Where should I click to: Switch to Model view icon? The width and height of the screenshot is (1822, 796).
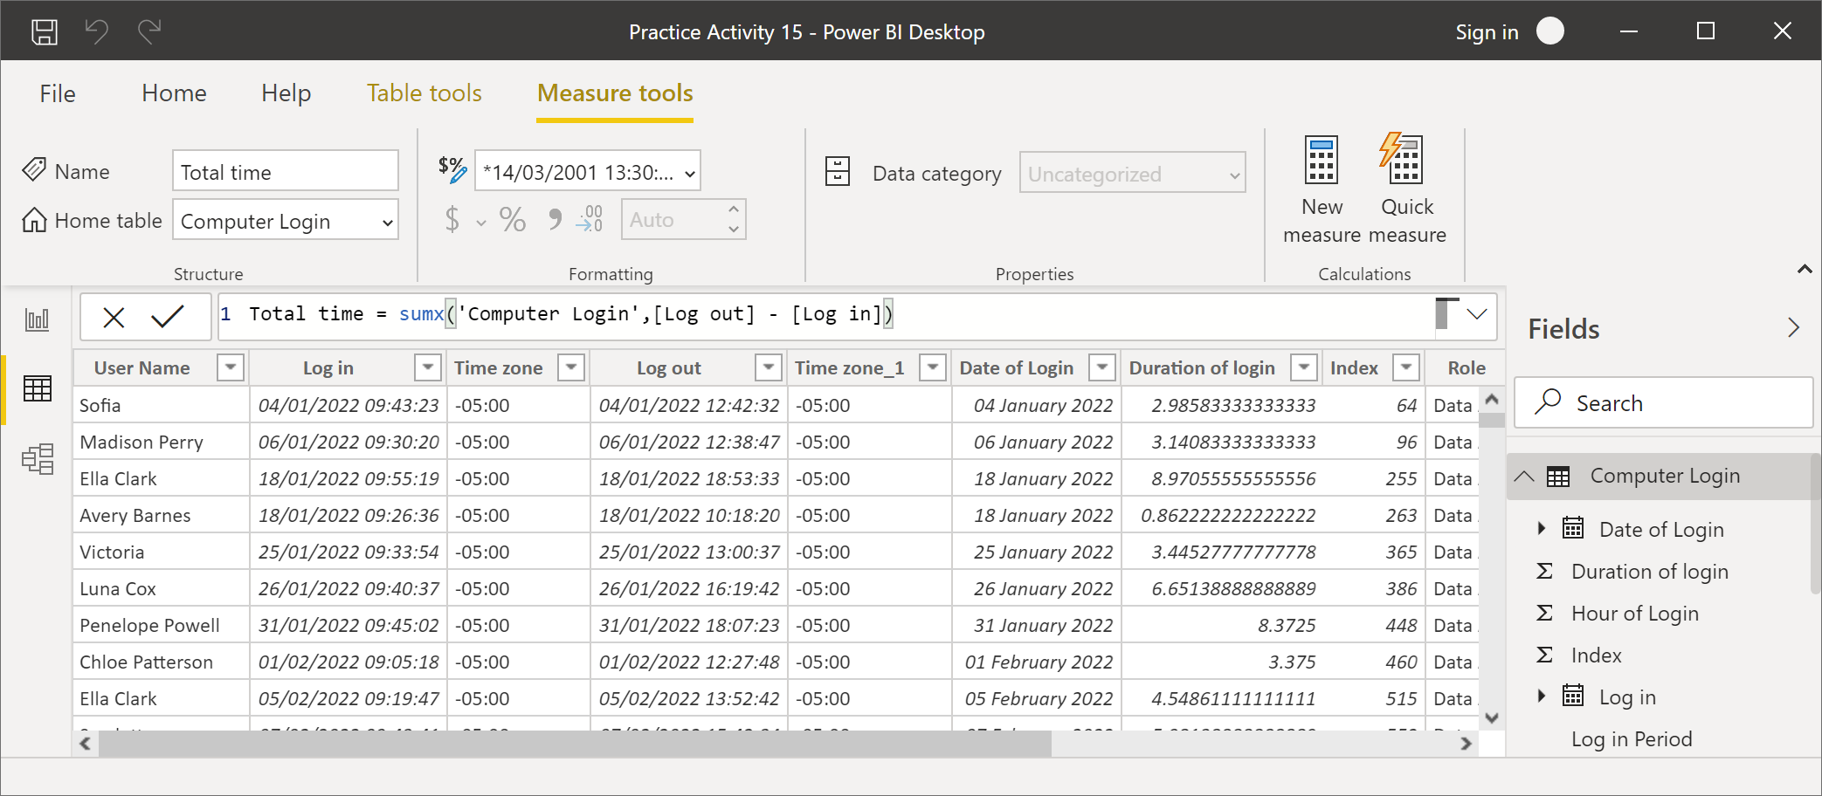click(x=38, y=458)
